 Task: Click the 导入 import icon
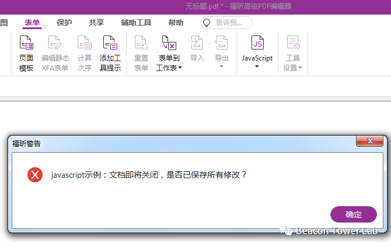pos(197,43)
